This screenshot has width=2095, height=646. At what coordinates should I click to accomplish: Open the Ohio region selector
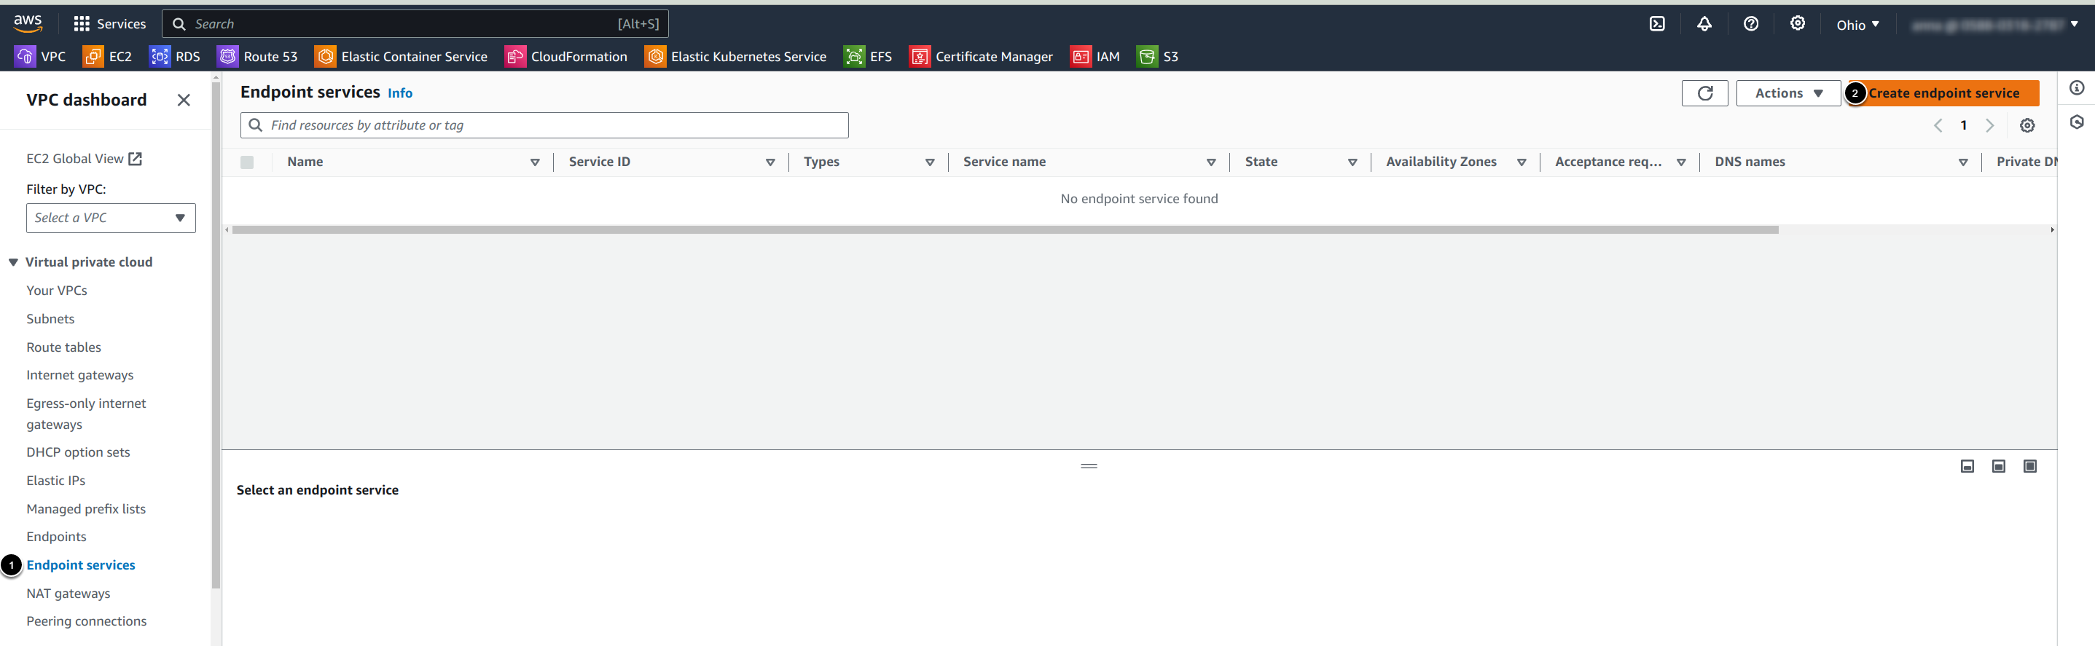pos(1857,25)
